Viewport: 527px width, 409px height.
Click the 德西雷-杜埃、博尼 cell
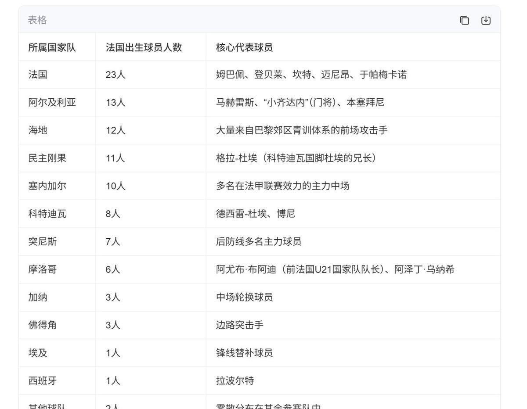click(353, 214)
